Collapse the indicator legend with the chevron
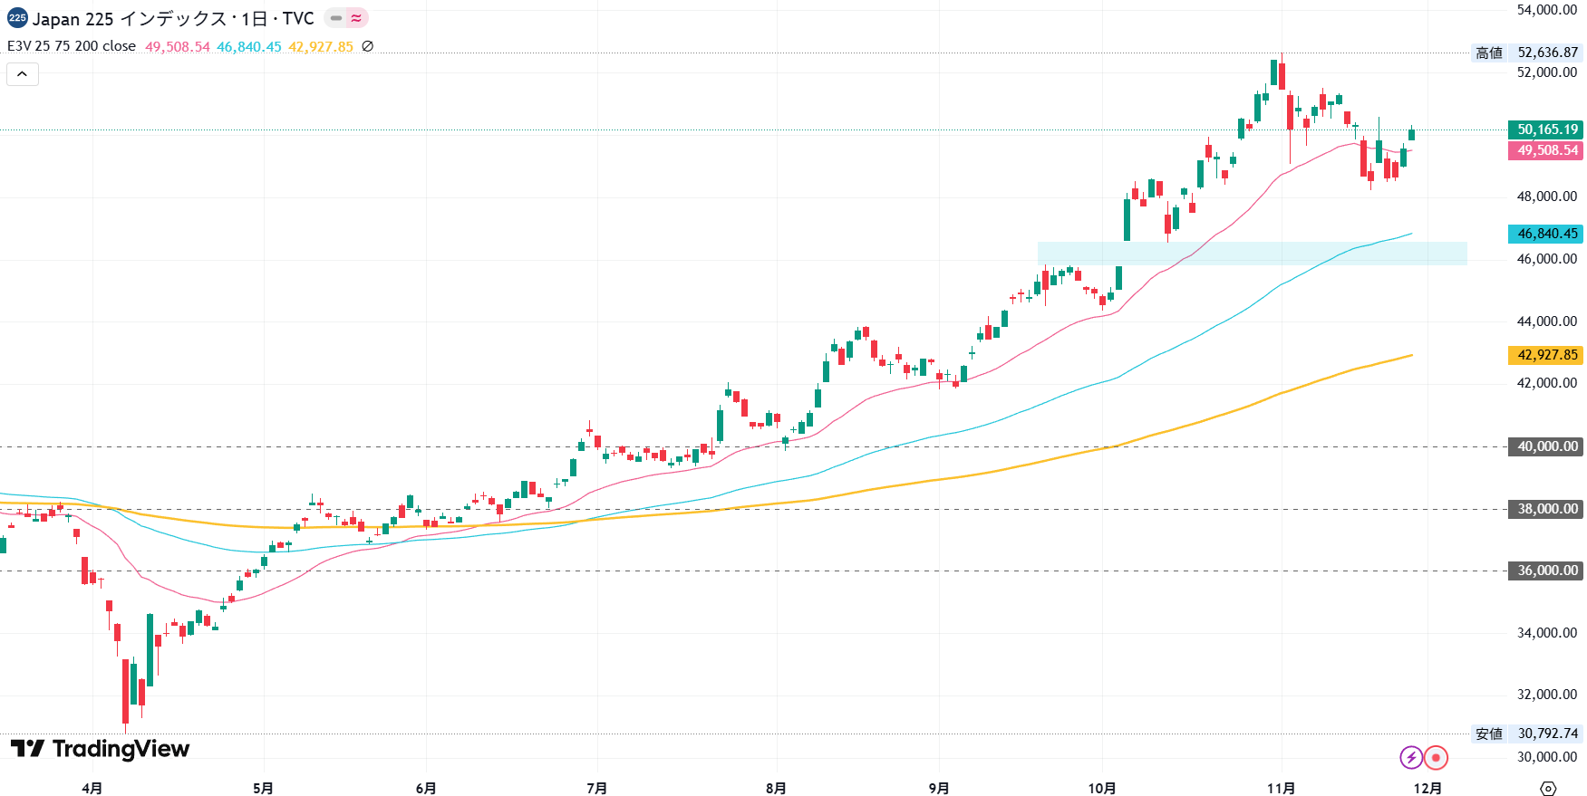Viewport: 1587px width, 796px height. coord(23,74)
